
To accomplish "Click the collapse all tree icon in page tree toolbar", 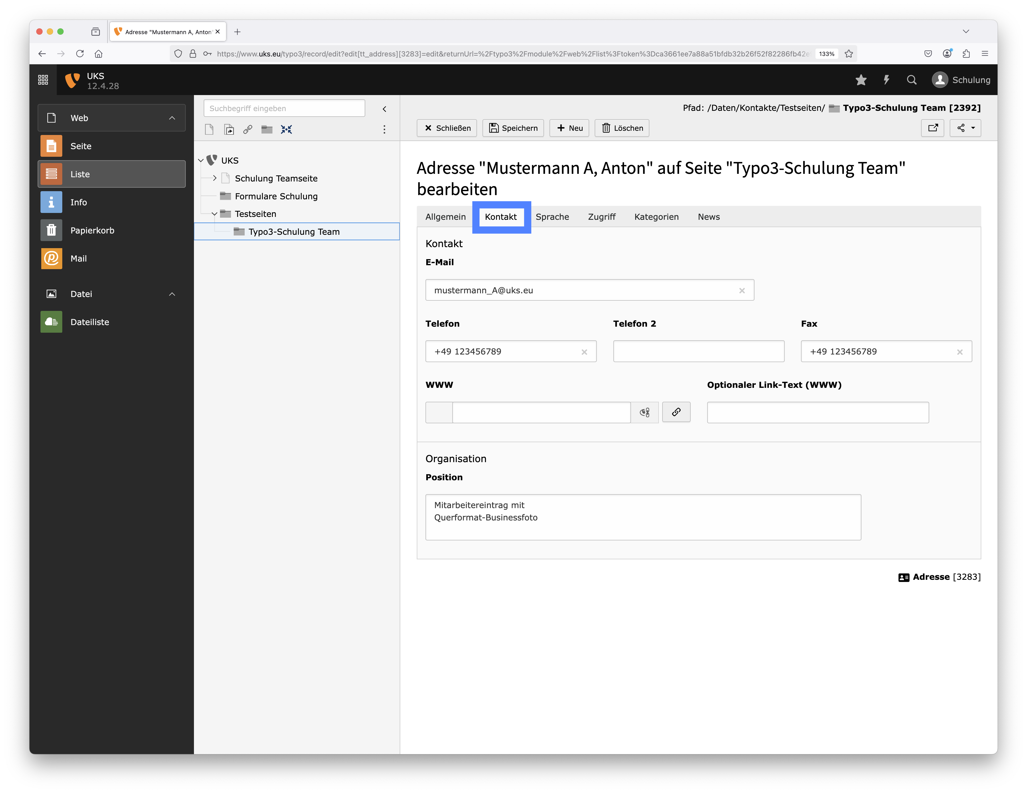I will 286,129.
